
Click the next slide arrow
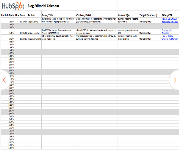point(175,80)
